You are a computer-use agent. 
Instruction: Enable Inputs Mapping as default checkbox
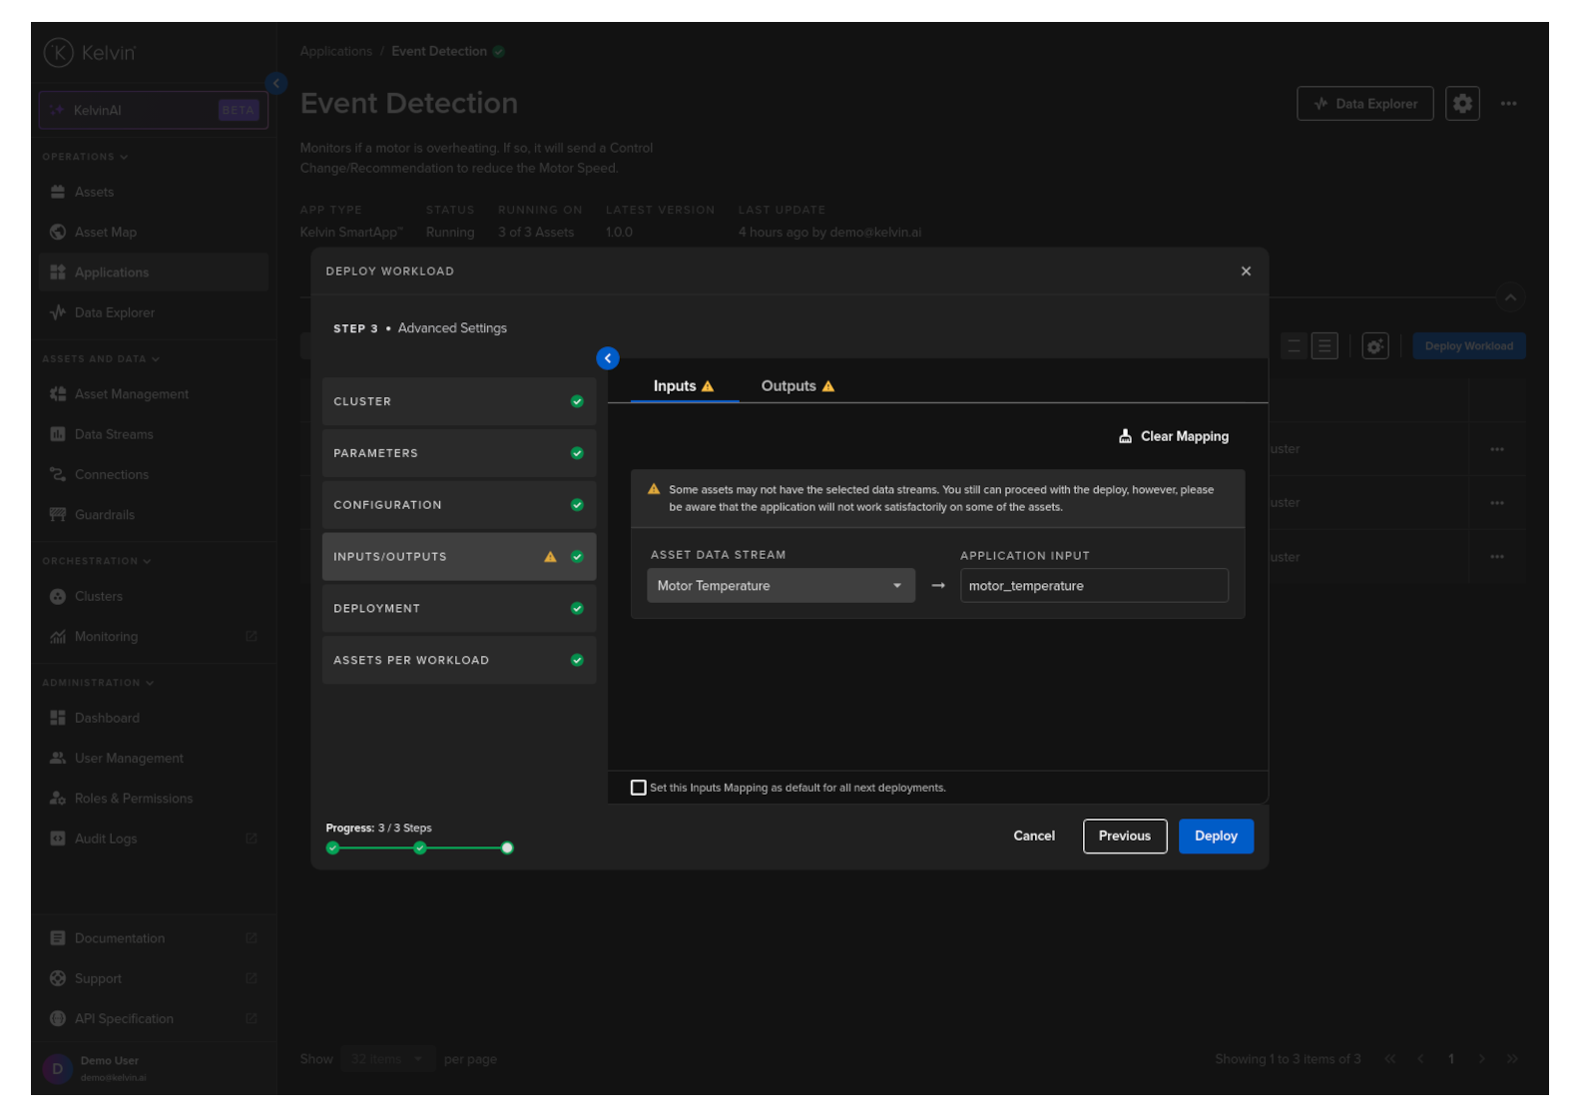639,788
